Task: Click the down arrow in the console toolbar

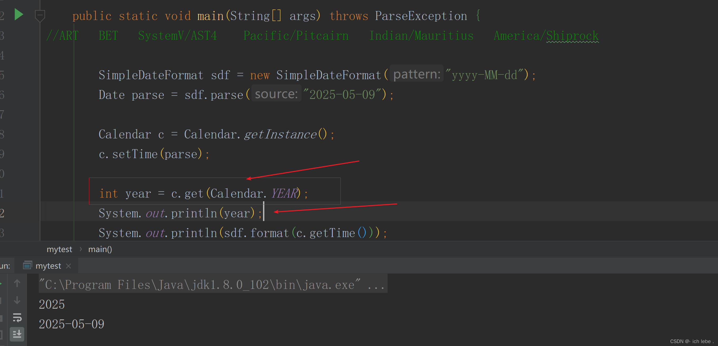Action: (x=17, y=300)
